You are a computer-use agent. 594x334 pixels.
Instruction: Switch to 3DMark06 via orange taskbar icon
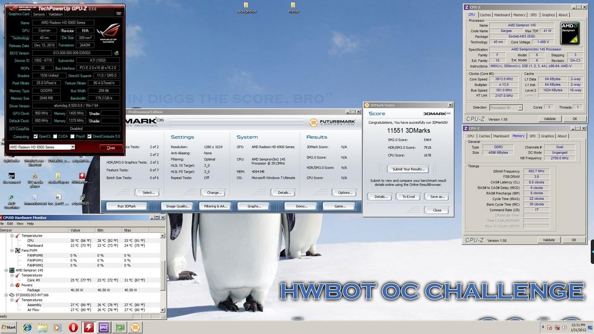click(x=135, y=328)
